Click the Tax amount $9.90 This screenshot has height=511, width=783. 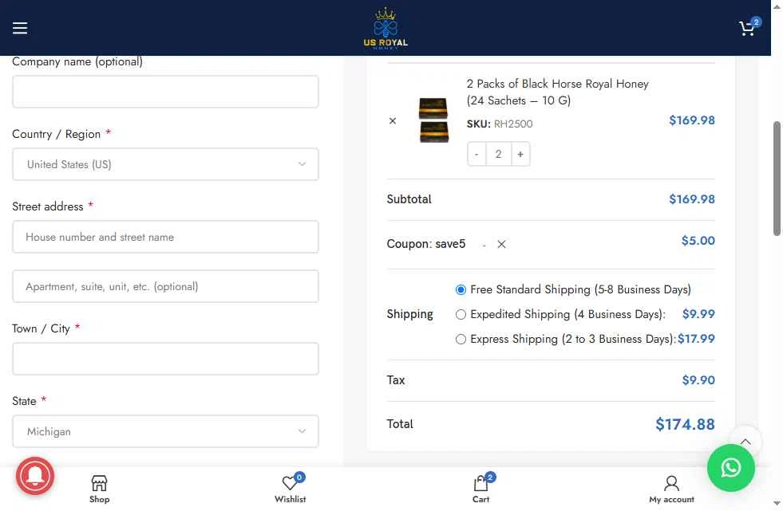(x=698, y=380)
